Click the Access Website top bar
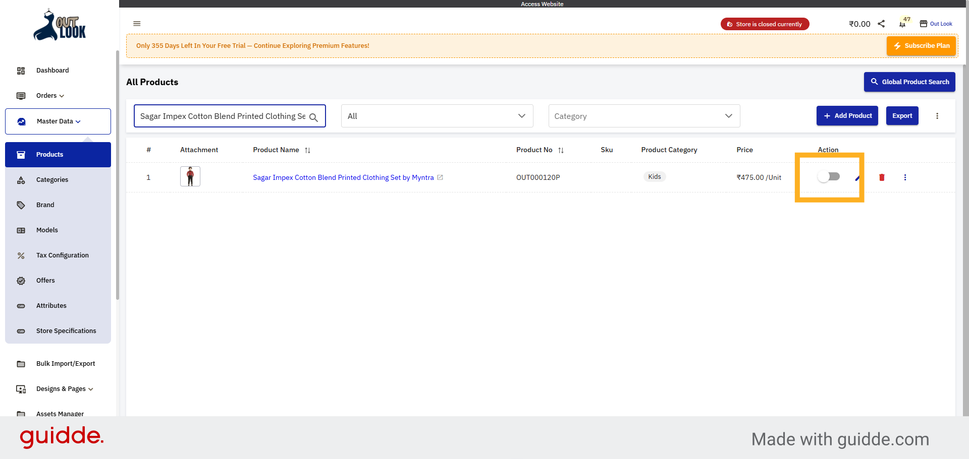Viewport: 969px width, 459px height. pos(542,4)
